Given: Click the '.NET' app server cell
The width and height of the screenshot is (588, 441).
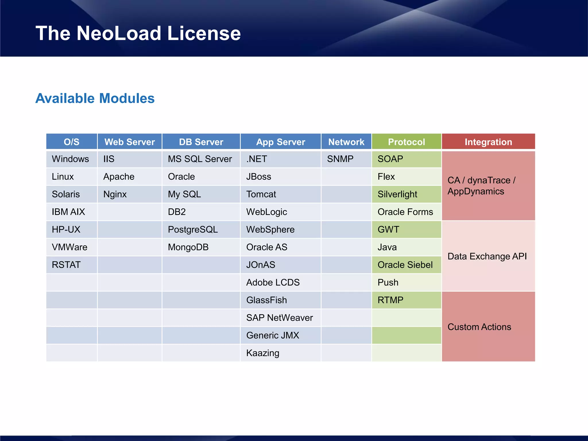Looking at the screenshot, I should click(281, 159).
